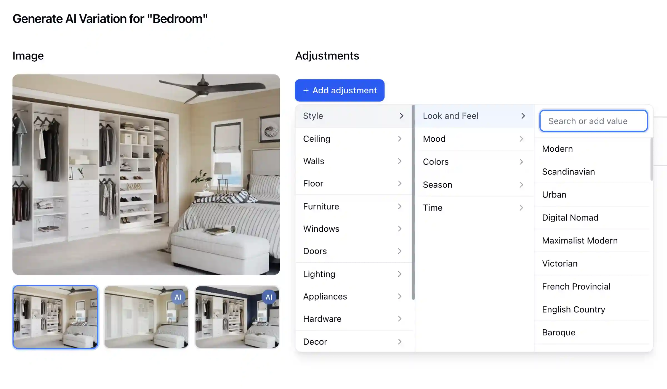The height and width of the screenshot is (389, 667).
Task: Open the Colors submenu
Action: coord(472,161)
